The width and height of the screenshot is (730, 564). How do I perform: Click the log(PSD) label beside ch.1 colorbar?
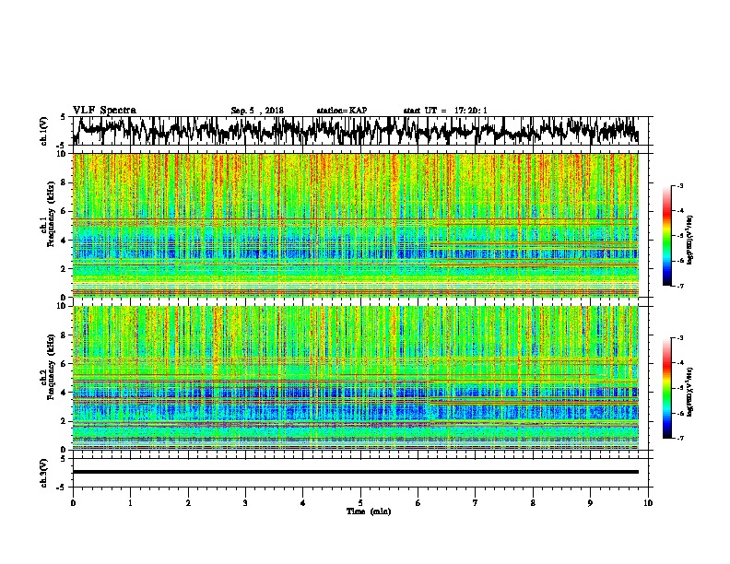[x=689, y=241]
